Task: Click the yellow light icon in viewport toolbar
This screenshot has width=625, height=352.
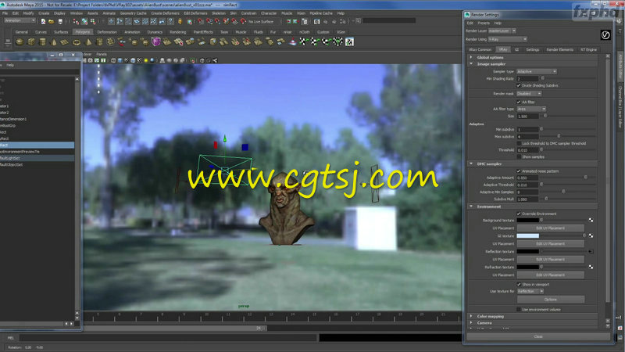Action: pyautogui.click(x=146, y=61)
